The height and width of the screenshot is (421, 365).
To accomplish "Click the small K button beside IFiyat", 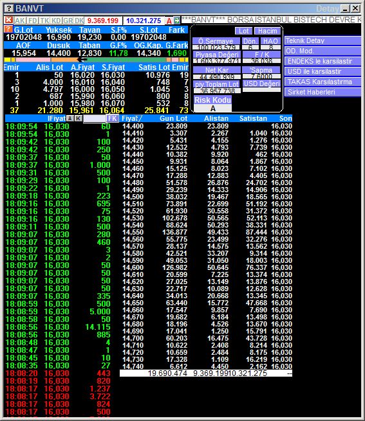I will [x=79, y=118].
